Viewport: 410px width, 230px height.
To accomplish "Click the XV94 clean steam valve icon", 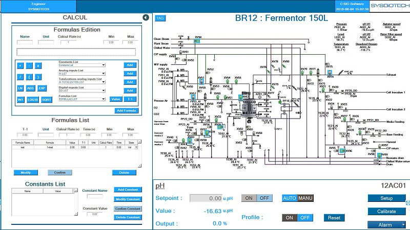I will pyautogui.click(x=197, y=41).
